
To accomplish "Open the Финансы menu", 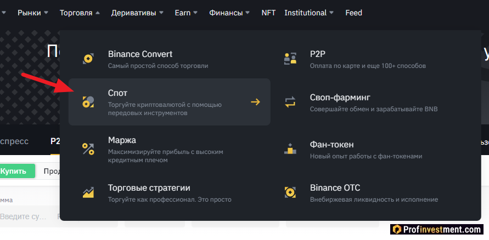I will click(x=226, y=13).
